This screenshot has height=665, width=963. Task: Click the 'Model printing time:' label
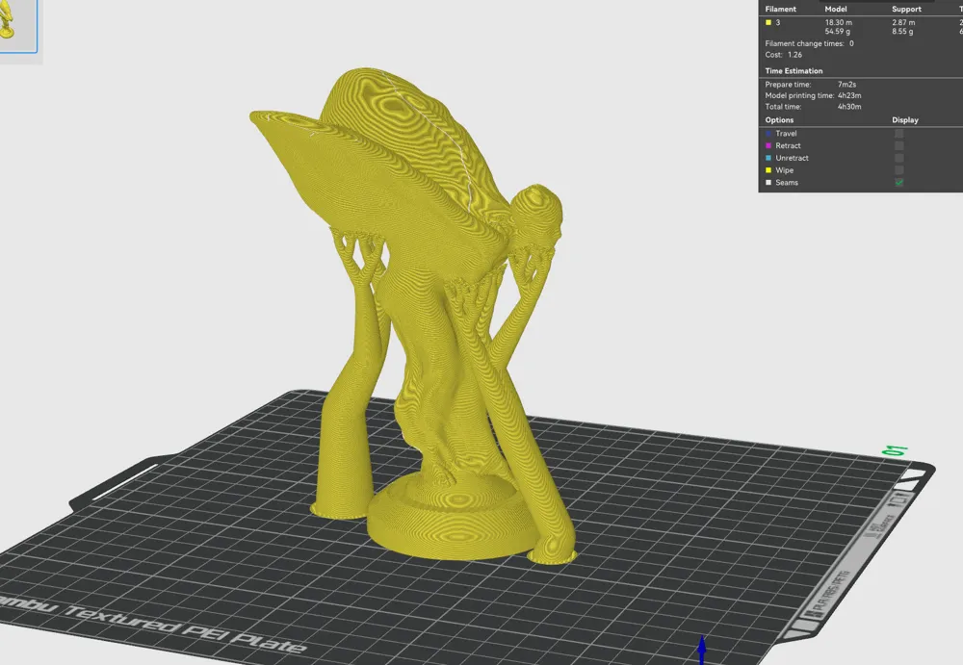click(799, 96)
